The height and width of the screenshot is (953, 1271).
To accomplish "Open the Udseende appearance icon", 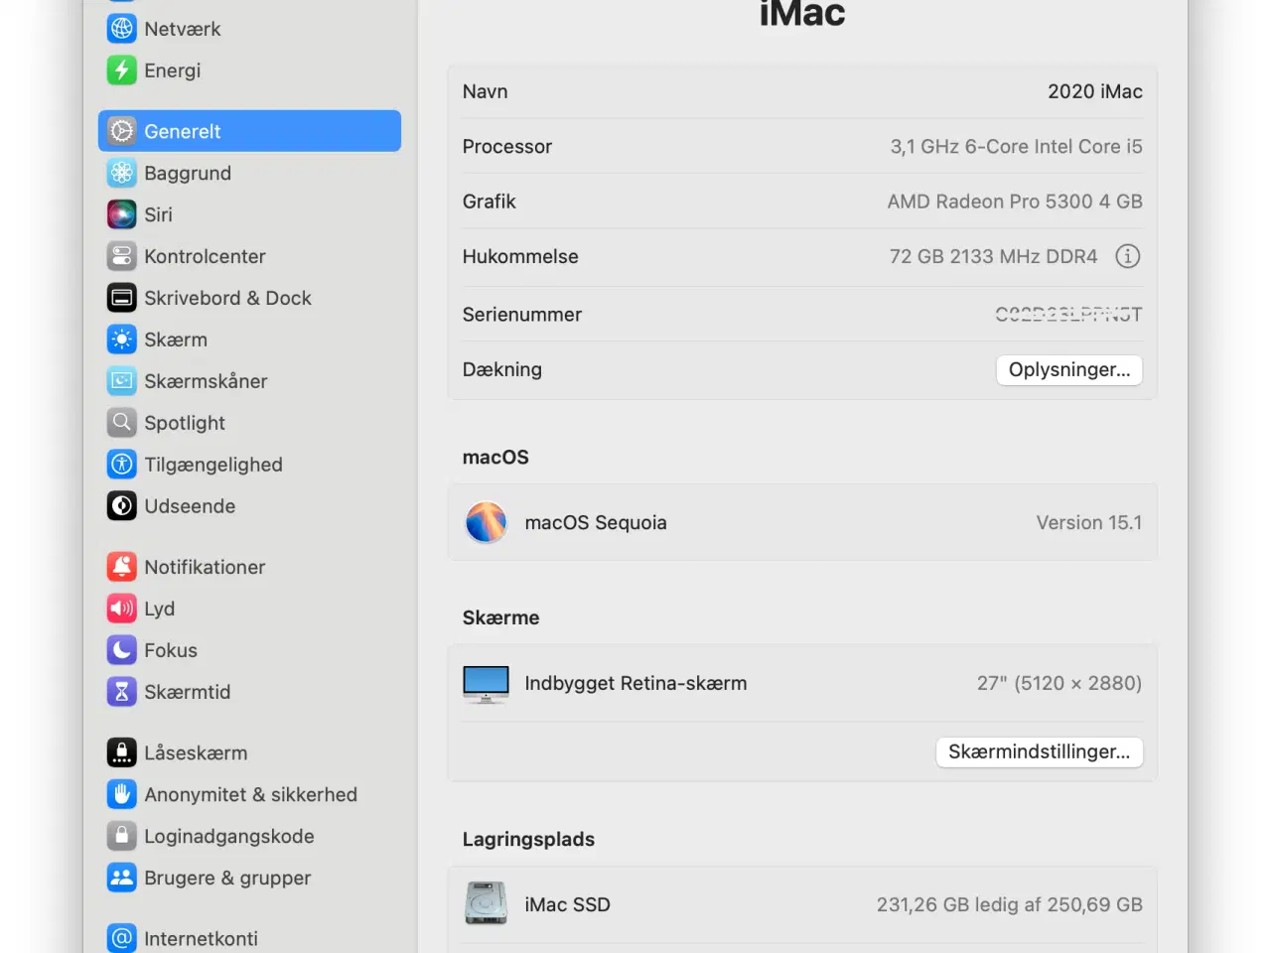I will click(x=121, y=506).
